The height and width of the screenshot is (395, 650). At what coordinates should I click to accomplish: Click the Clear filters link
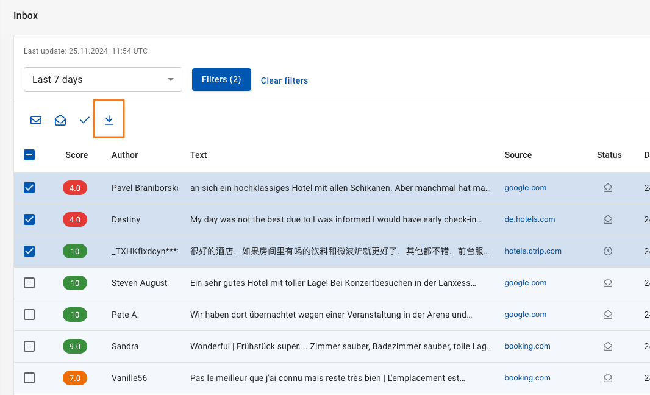284,80
